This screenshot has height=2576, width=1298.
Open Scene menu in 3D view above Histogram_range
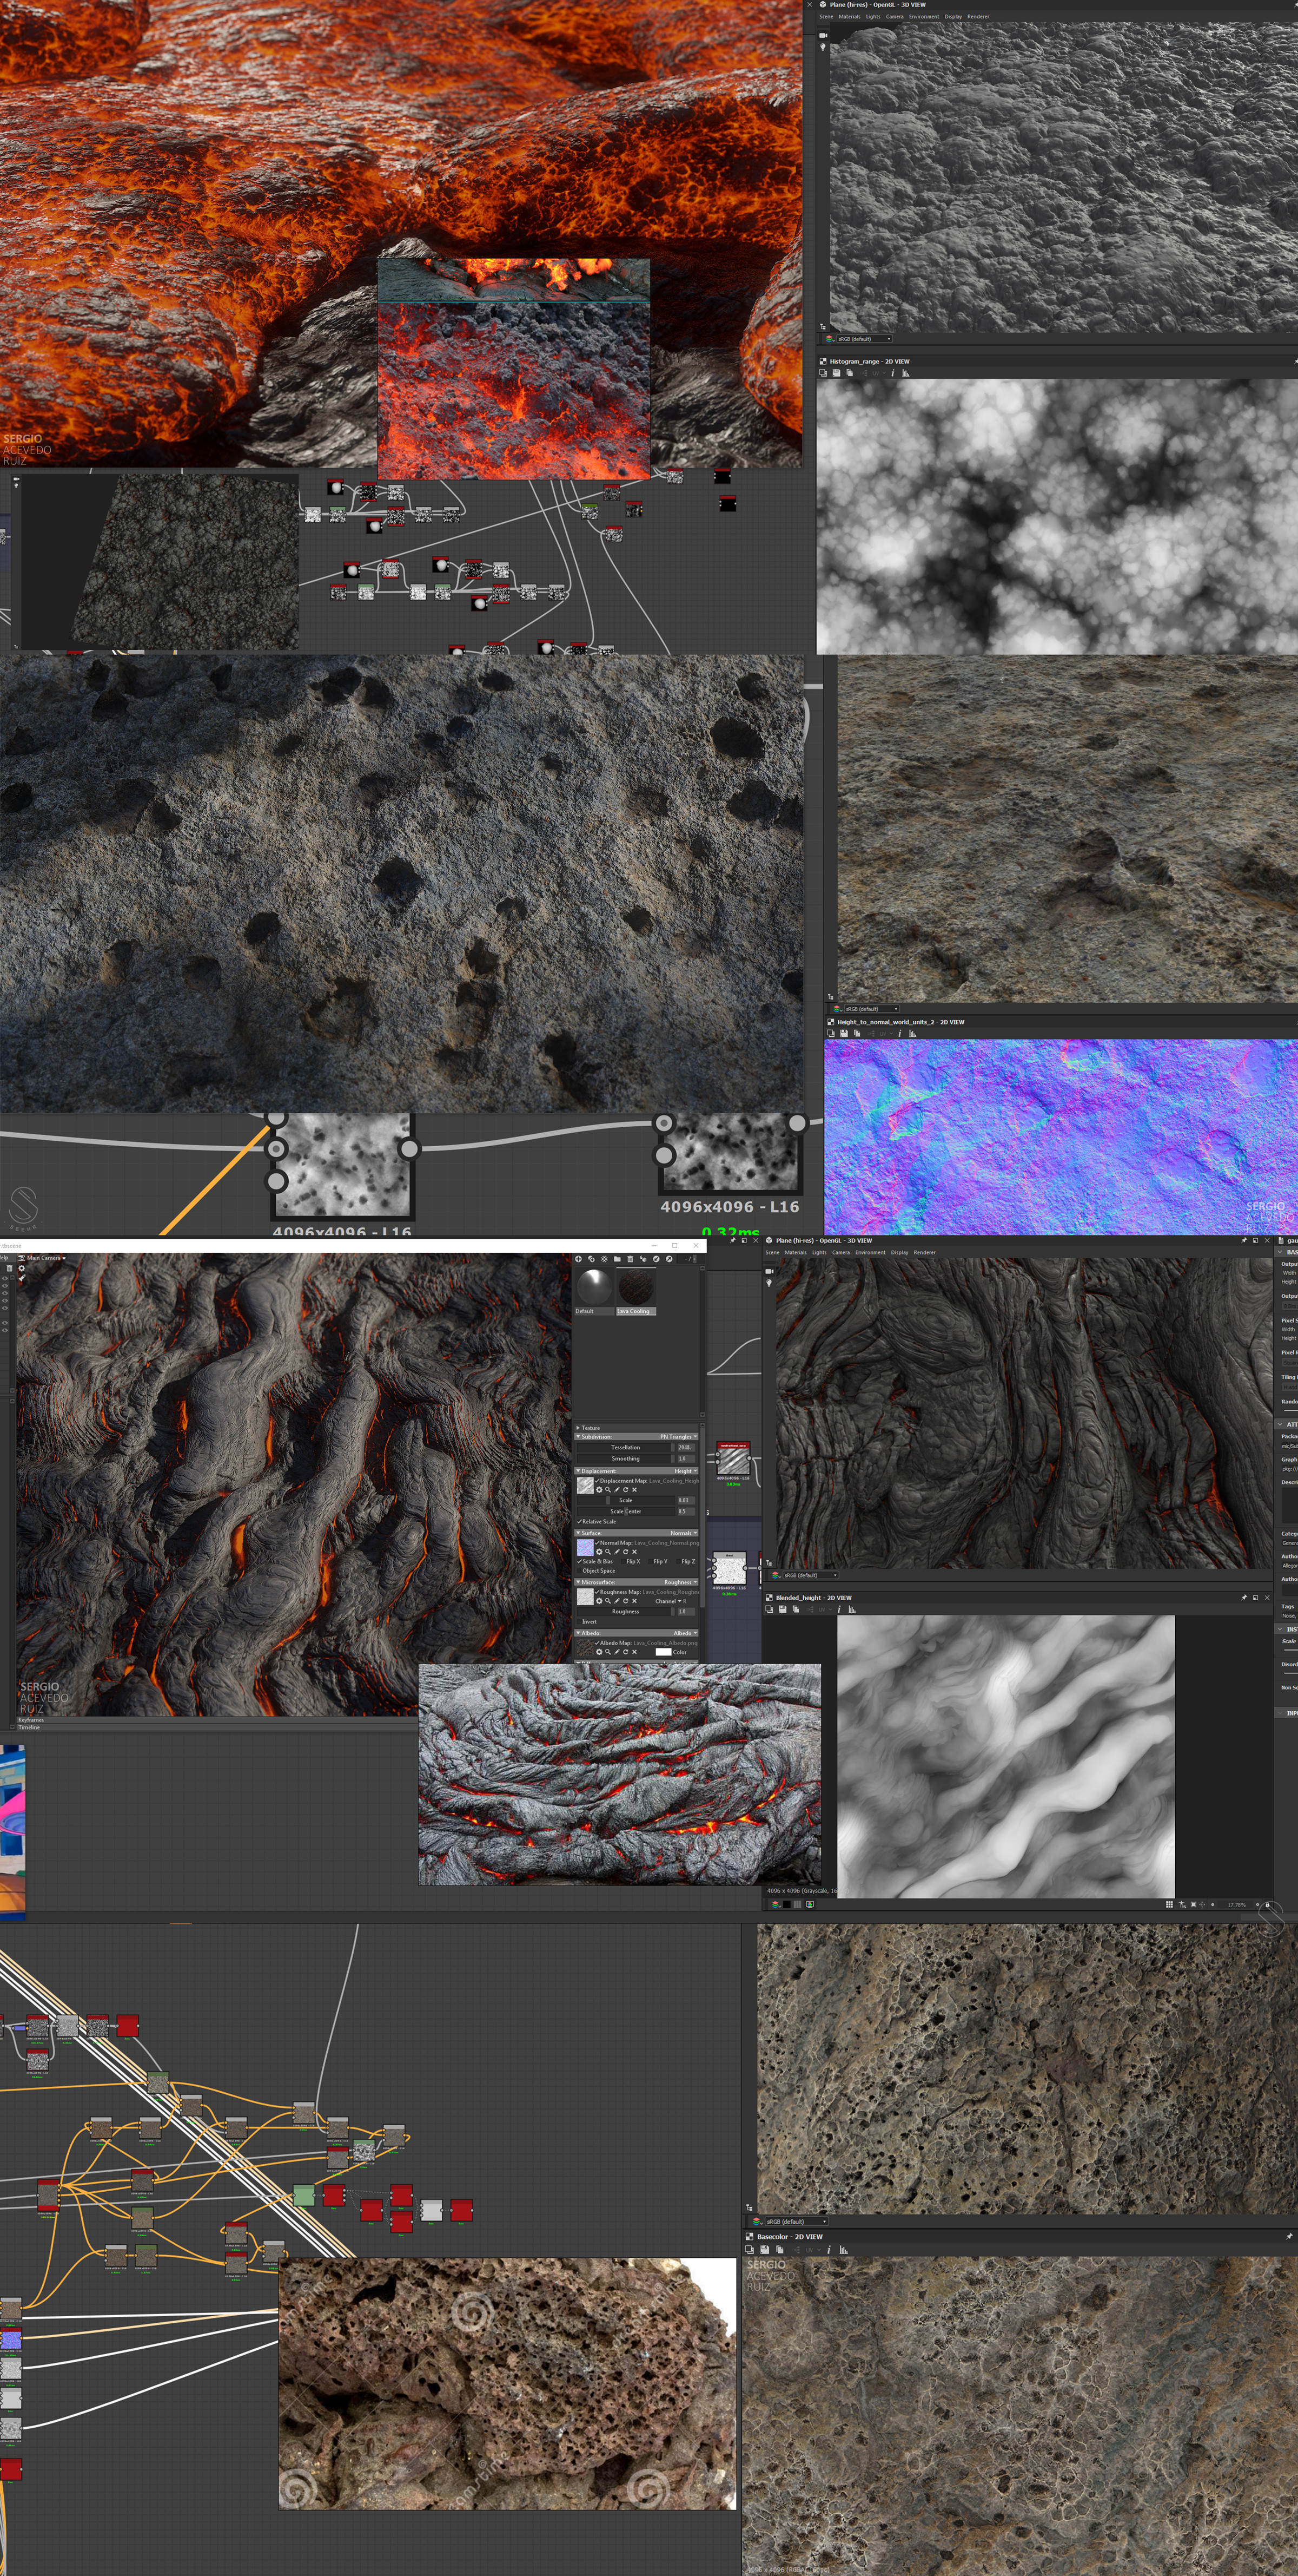pyautogui.click(x=826, y=16)
